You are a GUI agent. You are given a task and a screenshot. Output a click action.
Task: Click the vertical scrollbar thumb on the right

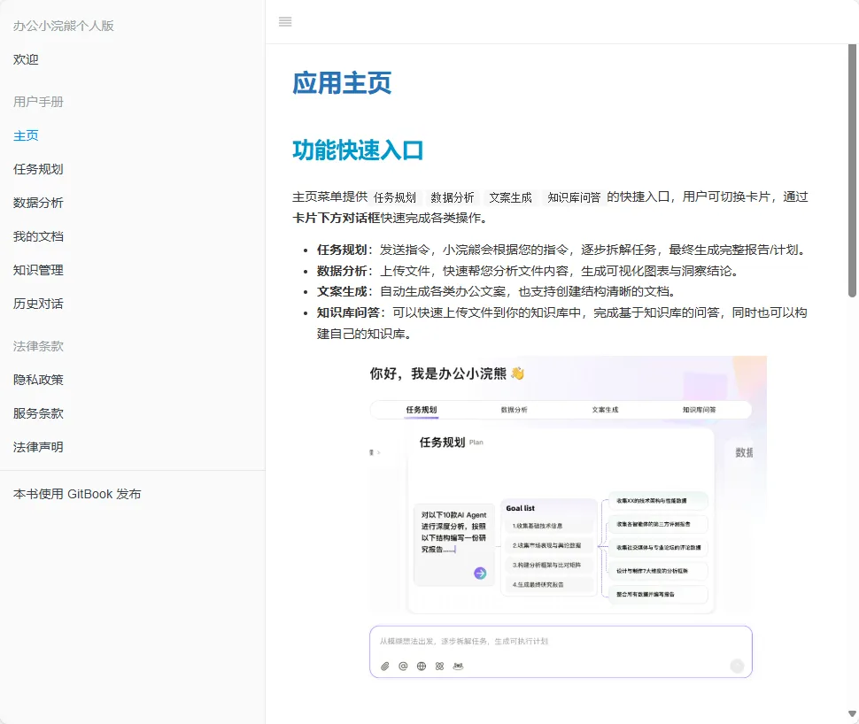852,171
